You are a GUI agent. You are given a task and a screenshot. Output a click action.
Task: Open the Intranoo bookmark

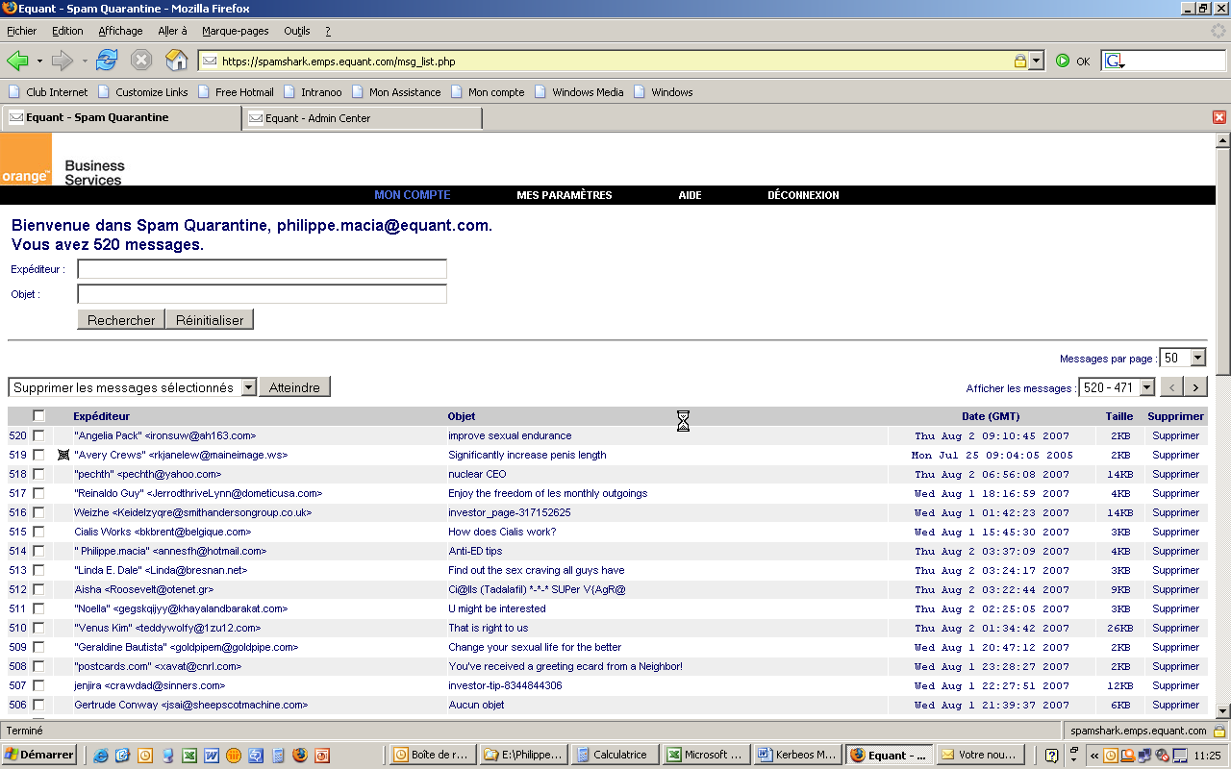pos(313,92)
